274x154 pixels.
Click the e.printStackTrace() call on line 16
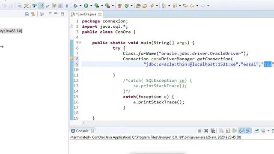pyautogui.click(x=158, y=102)
